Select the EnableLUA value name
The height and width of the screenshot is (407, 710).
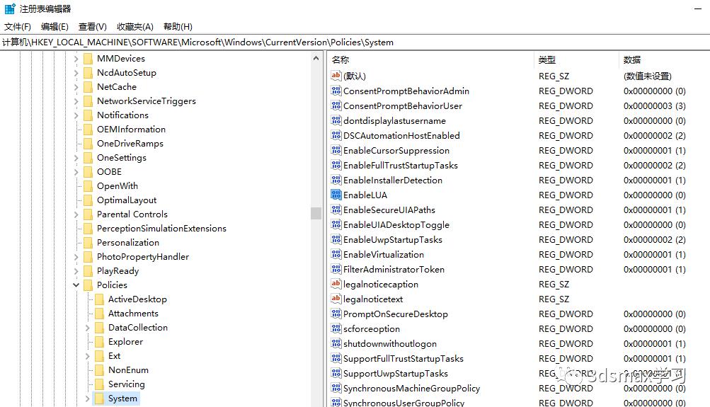coord(365,195)
